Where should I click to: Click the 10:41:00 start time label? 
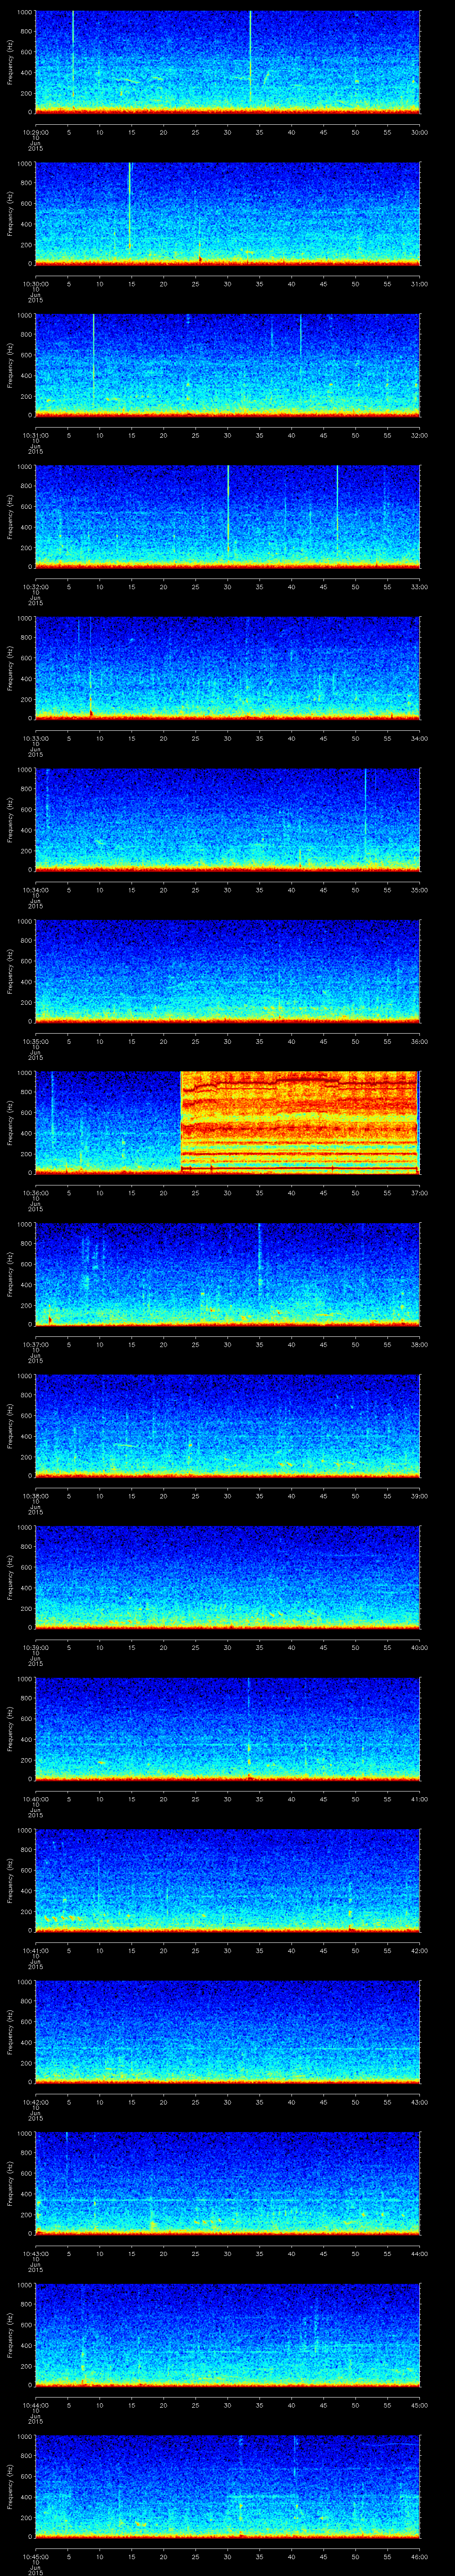pyautogui.click(x=35, y=1950)
